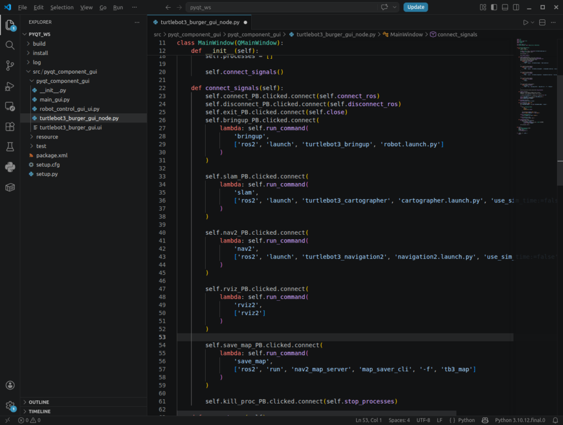The image size is (563, 425).
Task: Click the Copilot status icon in the status bar
Action: [485, 420]
